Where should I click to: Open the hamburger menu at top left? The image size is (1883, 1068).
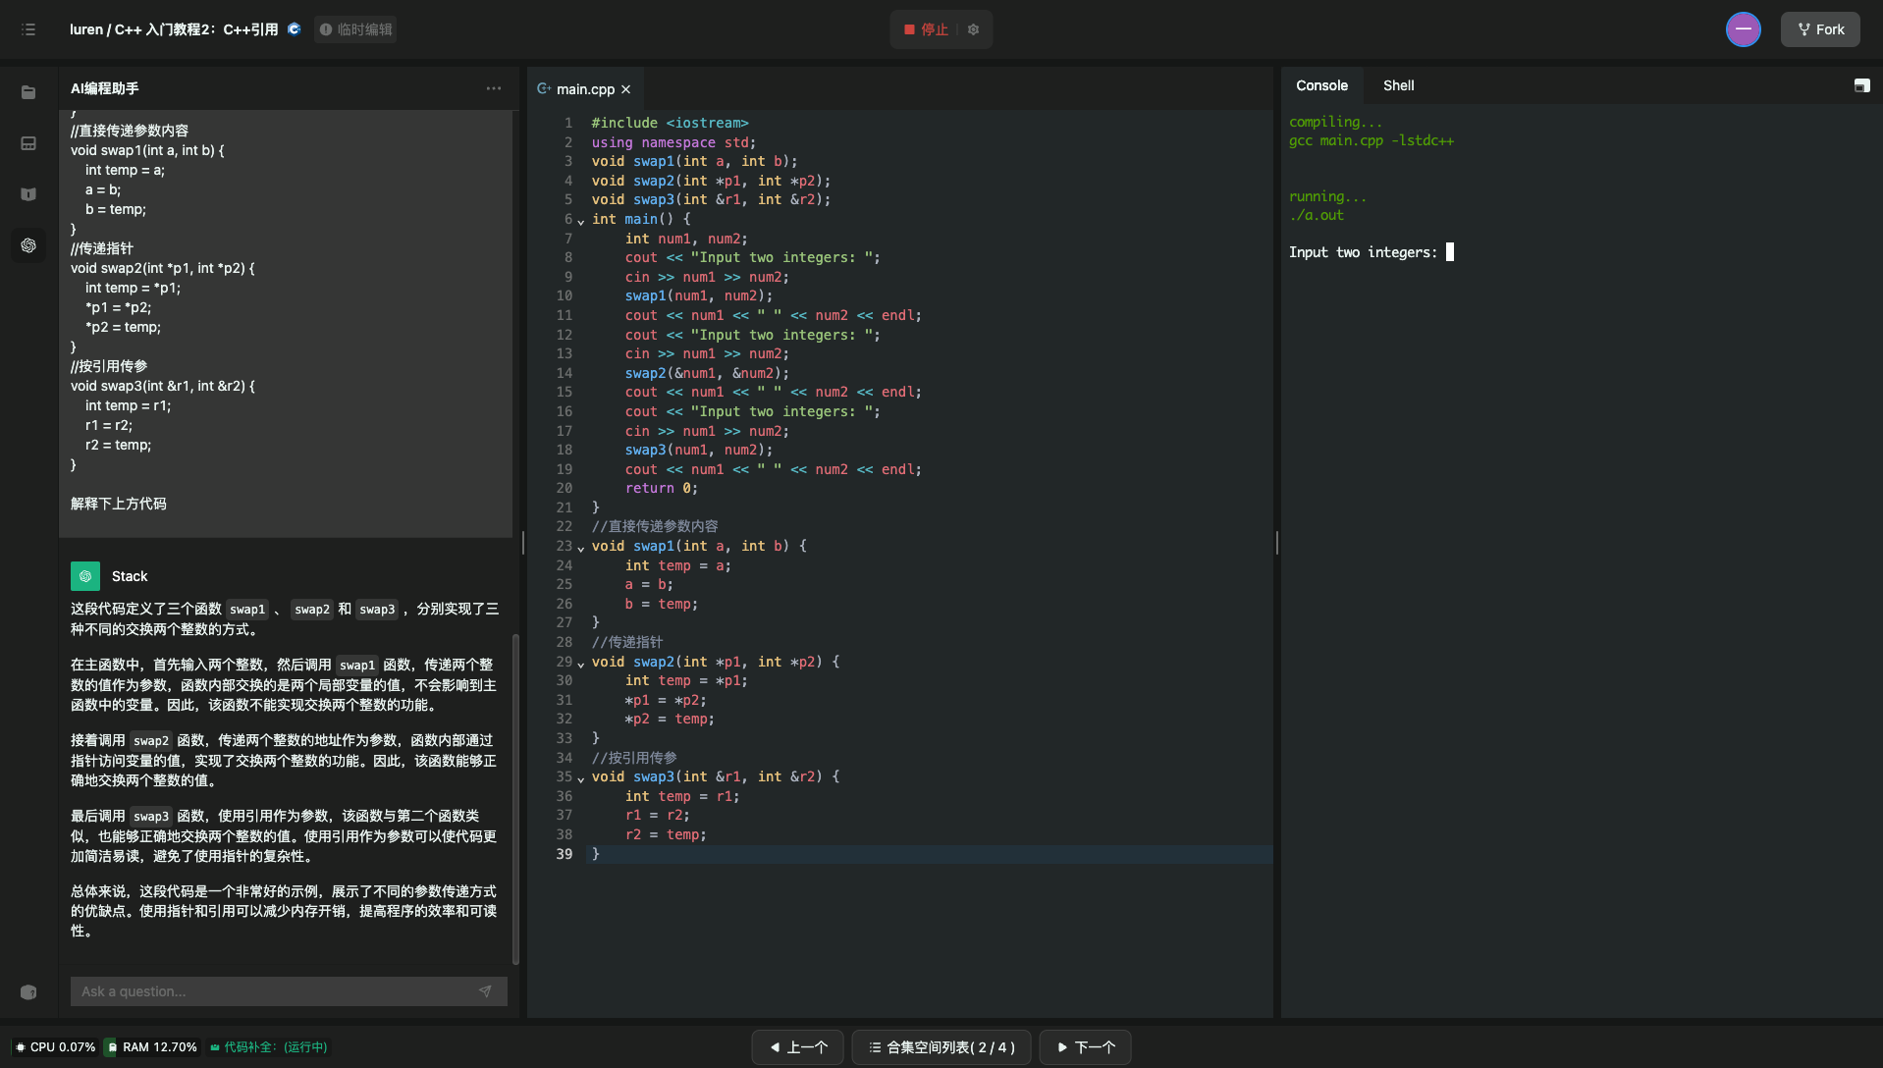(28, 29)
